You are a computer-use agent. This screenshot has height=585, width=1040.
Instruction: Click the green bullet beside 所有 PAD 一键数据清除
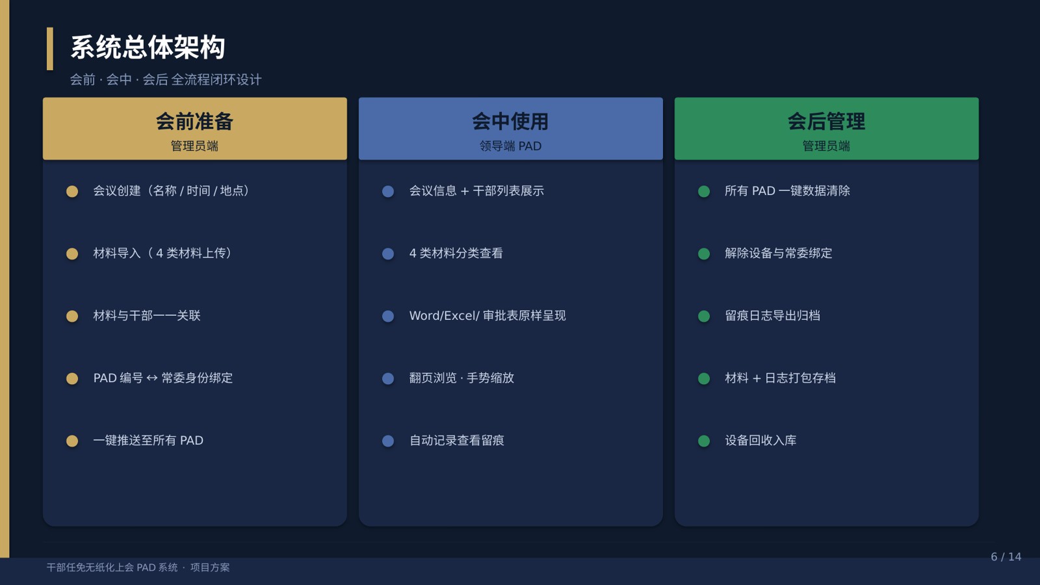click(x=704, y=191)
